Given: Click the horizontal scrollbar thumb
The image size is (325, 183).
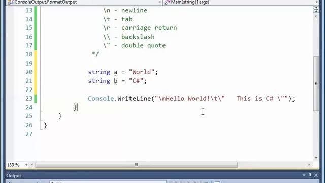Looking at the screenshot, I should coord(137,165).
